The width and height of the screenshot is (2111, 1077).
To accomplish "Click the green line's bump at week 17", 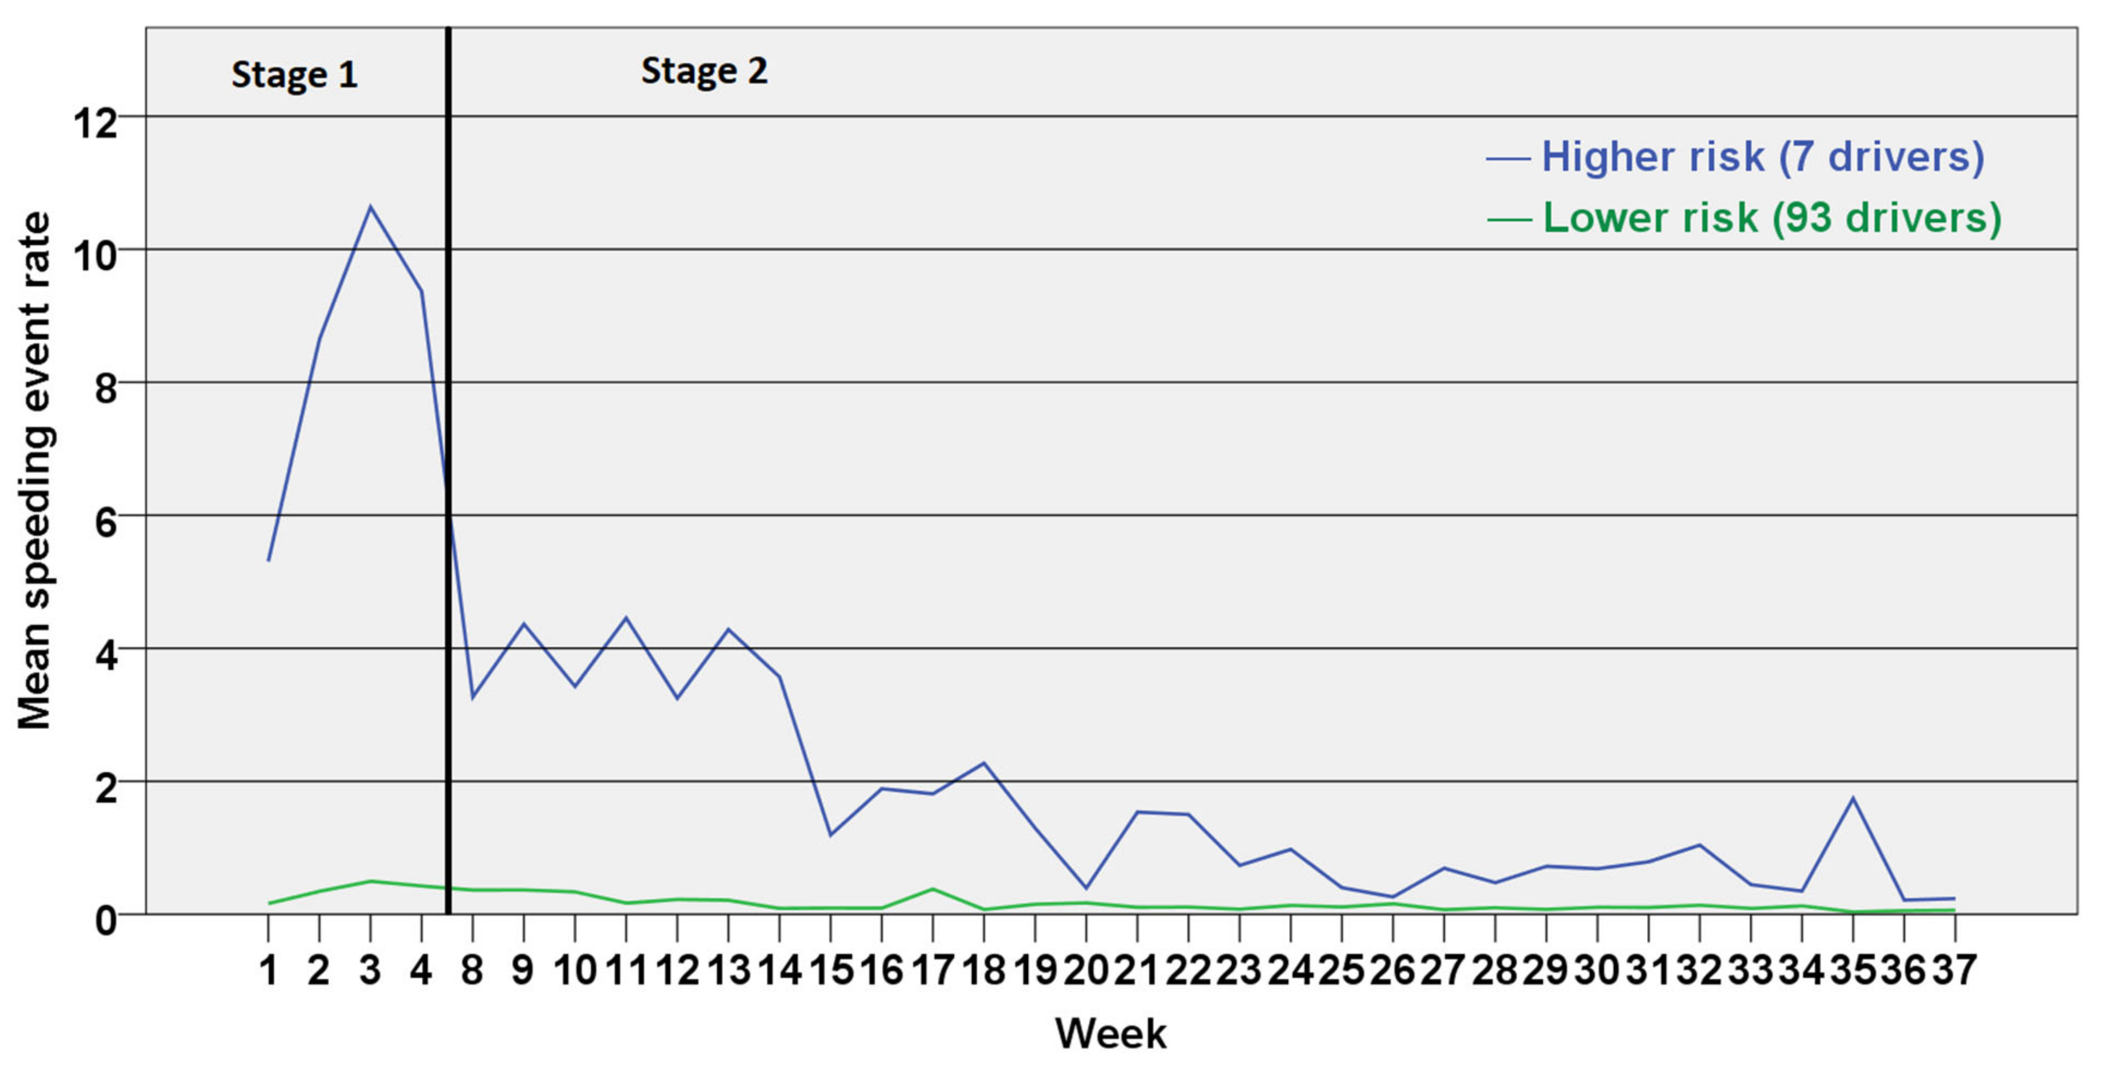I will 933,889.
